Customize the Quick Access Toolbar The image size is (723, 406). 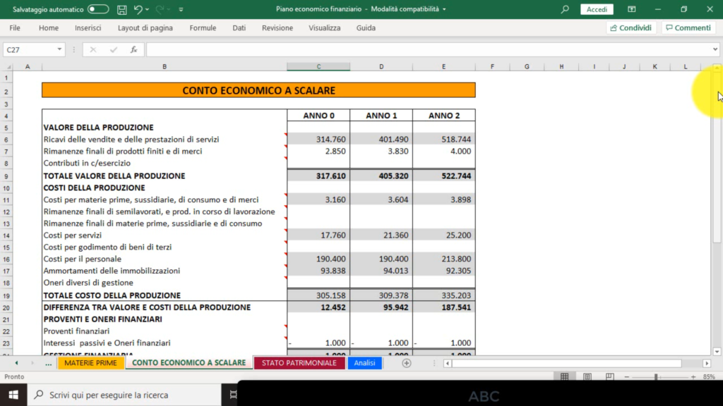click(181, 9)
